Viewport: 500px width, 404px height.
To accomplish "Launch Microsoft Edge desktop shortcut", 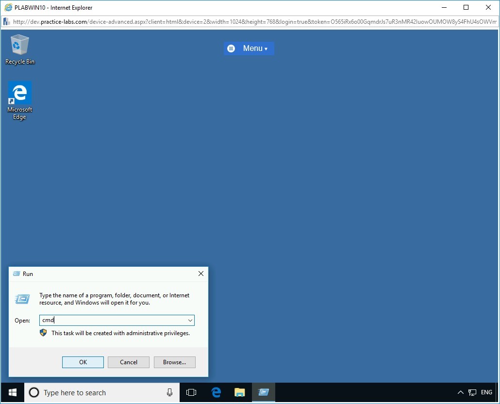I will (x=19, y=100).
